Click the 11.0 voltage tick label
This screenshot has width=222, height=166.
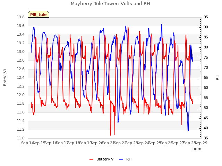(21, 138)
